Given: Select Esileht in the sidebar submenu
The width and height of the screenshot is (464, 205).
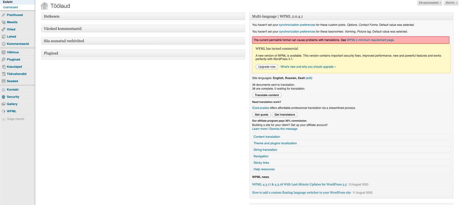Looking at the screenshot, I should point(8,2).
